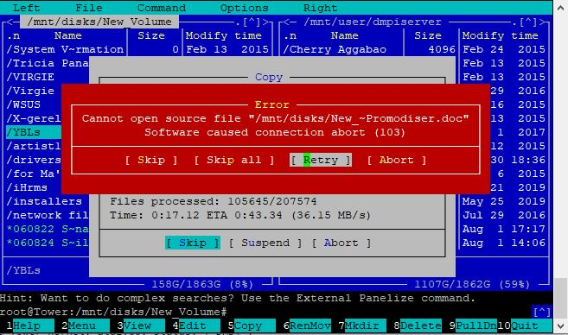568x335 pixels.
Task: Click the 6RenMov function key
Action: (x=307, y=326)
